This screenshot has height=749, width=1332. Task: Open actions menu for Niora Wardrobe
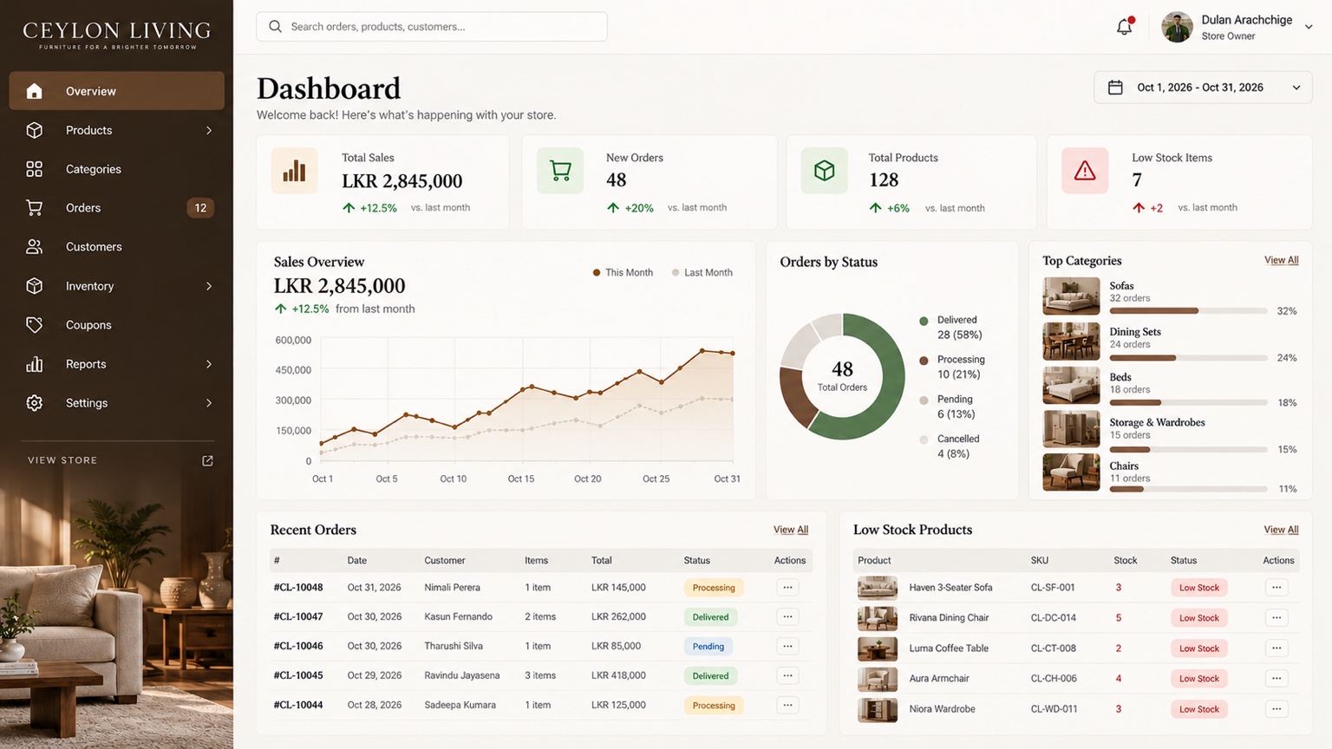coord(1276,709)
